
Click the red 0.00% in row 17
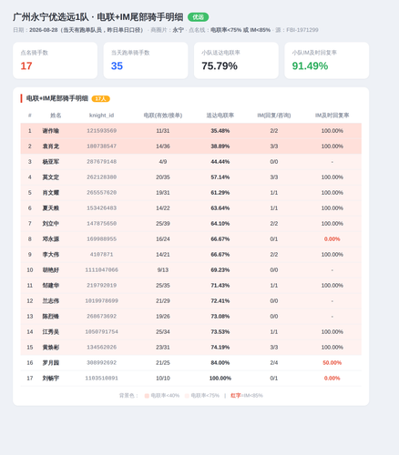pyautogui.click(x=332, y=379)
